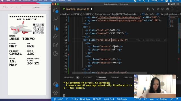Click the QR code image on boarding pass
Screen dimensions: 181x101
pos(38,29)
